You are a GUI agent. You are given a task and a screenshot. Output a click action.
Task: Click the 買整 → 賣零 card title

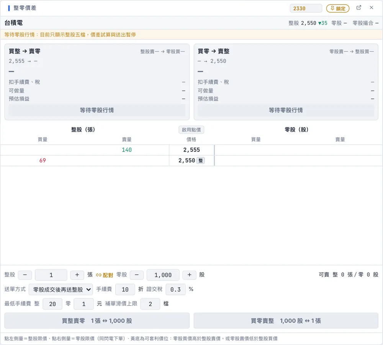25,51
